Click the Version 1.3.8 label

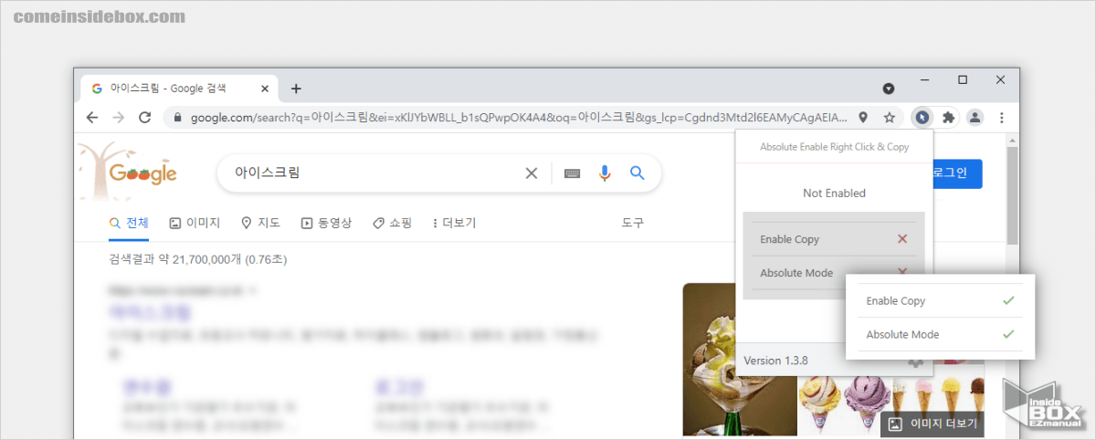776,361
